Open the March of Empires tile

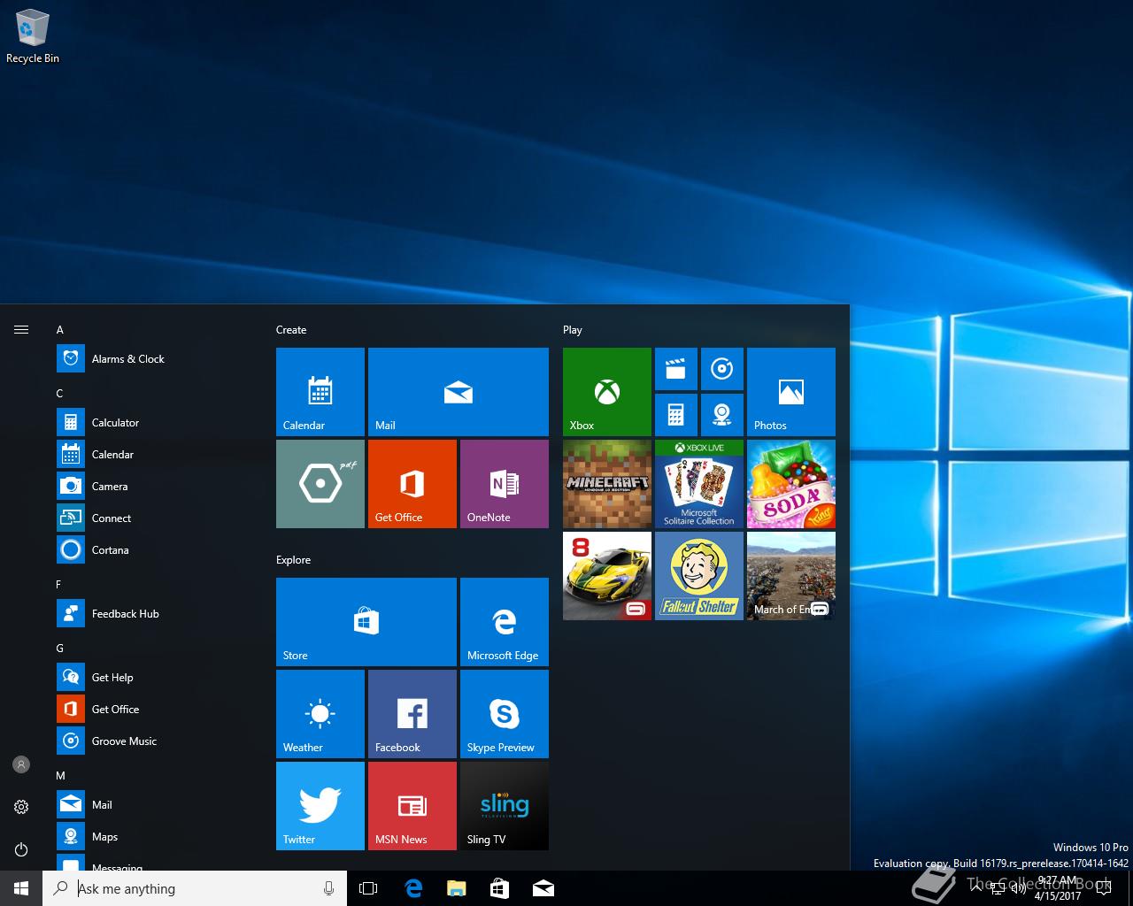[x=791, y=576]
